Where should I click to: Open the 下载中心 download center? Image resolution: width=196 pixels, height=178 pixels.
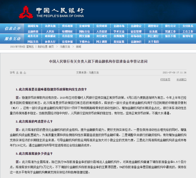tap(85, 42)
